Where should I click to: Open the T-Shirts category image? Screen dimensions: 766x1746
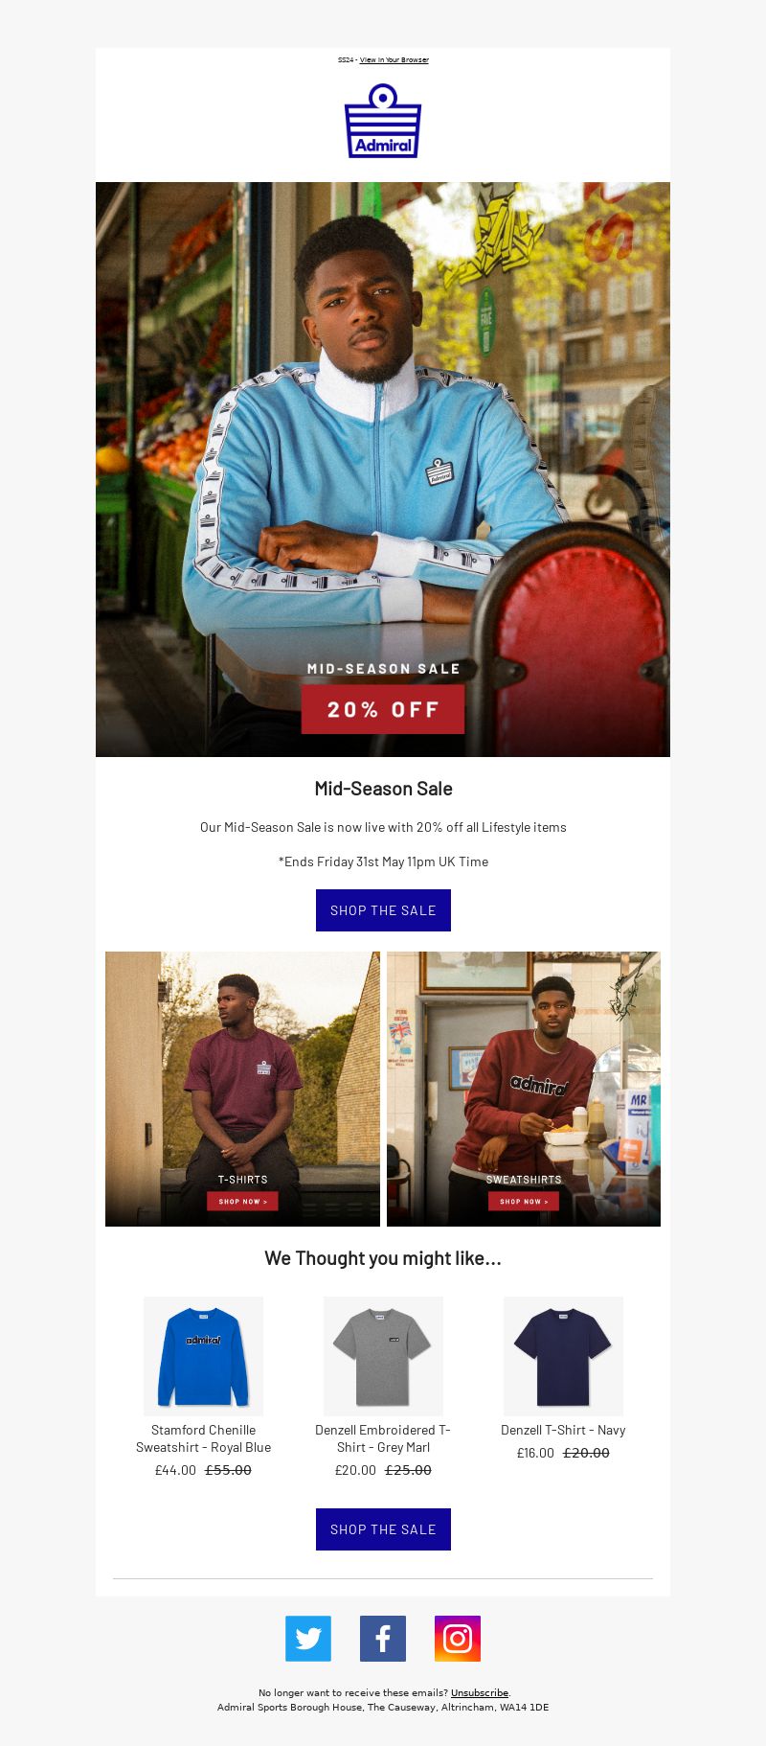[242, 1089]
